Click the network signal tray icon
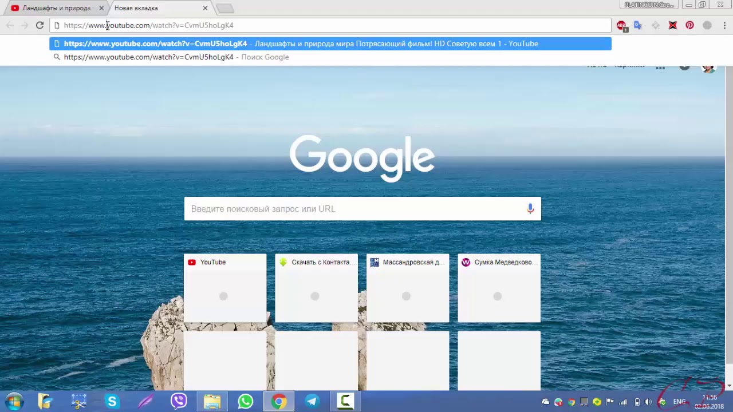Image resolution: width=733 pixels, height=412 pixels. coord(624,402)
